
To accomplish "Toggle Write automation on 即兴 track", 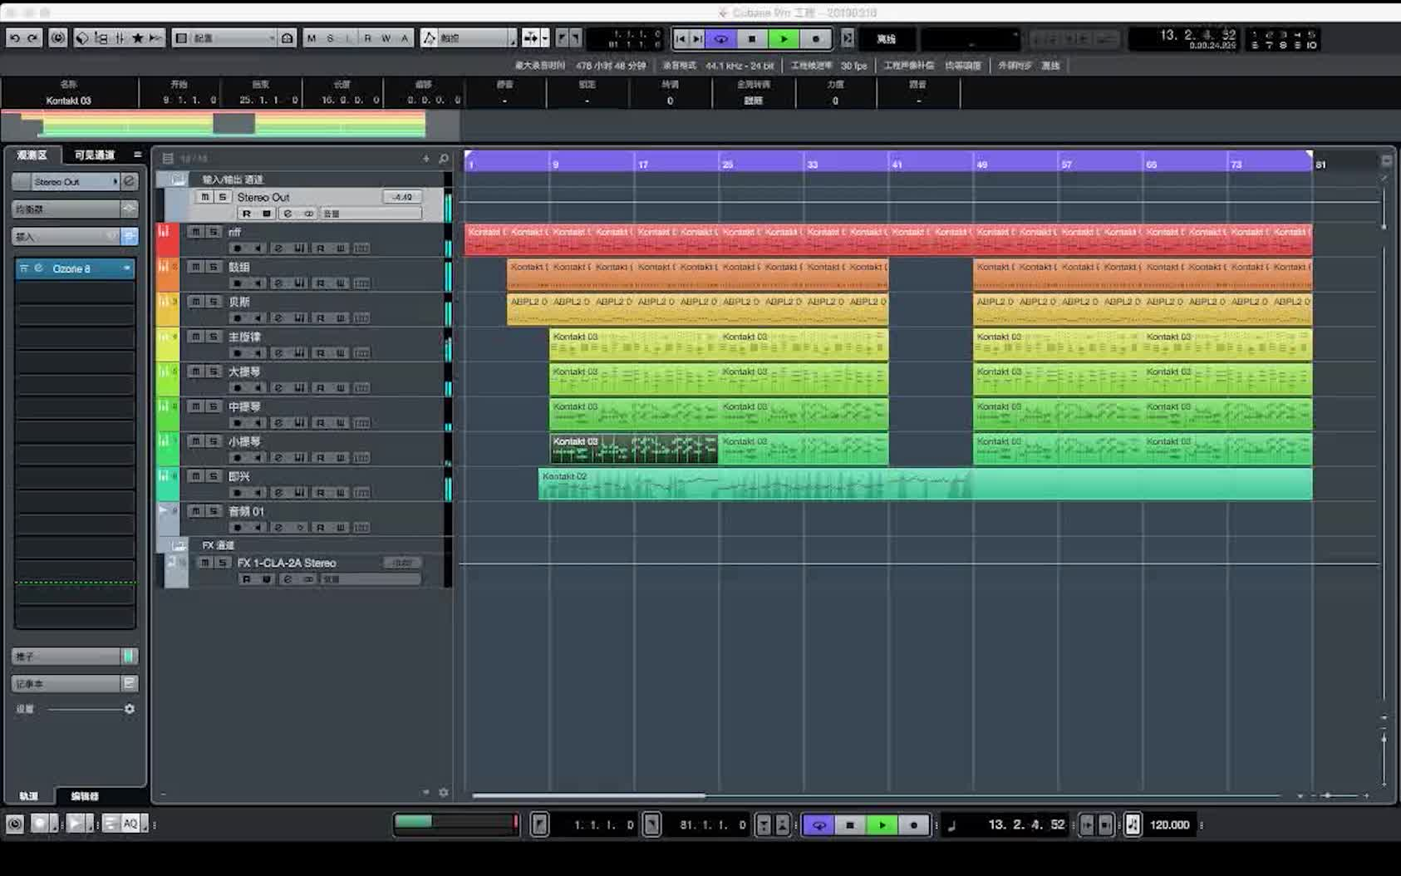I will (x=341, y=492).
